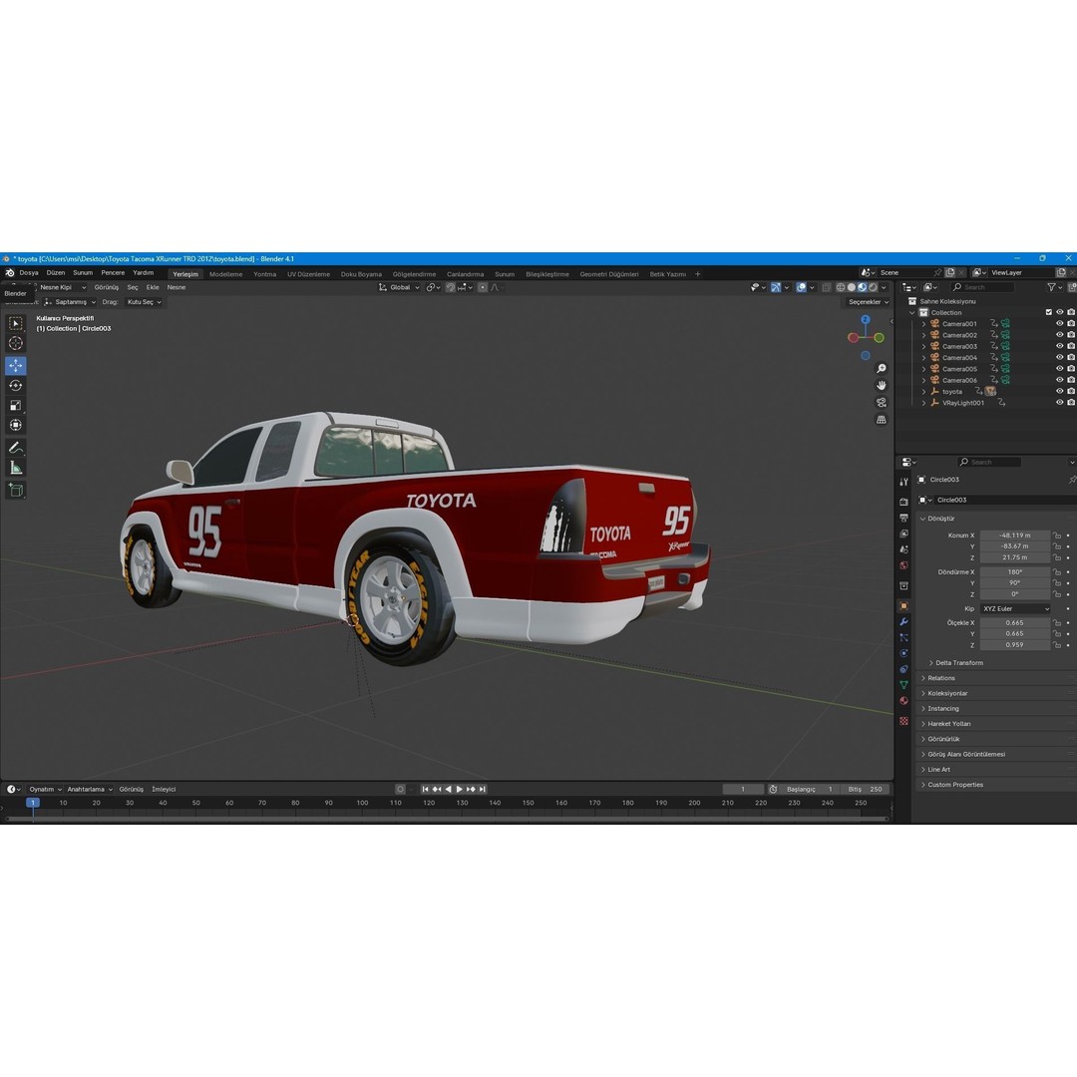This screenshot has height=1077, width=1077.
Task: Toggle X-ray mode in viewport header
Action: [827, 288]
